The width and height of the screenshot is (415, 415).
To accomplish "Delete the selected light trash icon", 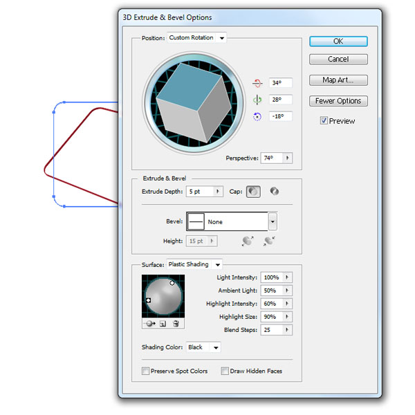I will [x=176, y=324].
